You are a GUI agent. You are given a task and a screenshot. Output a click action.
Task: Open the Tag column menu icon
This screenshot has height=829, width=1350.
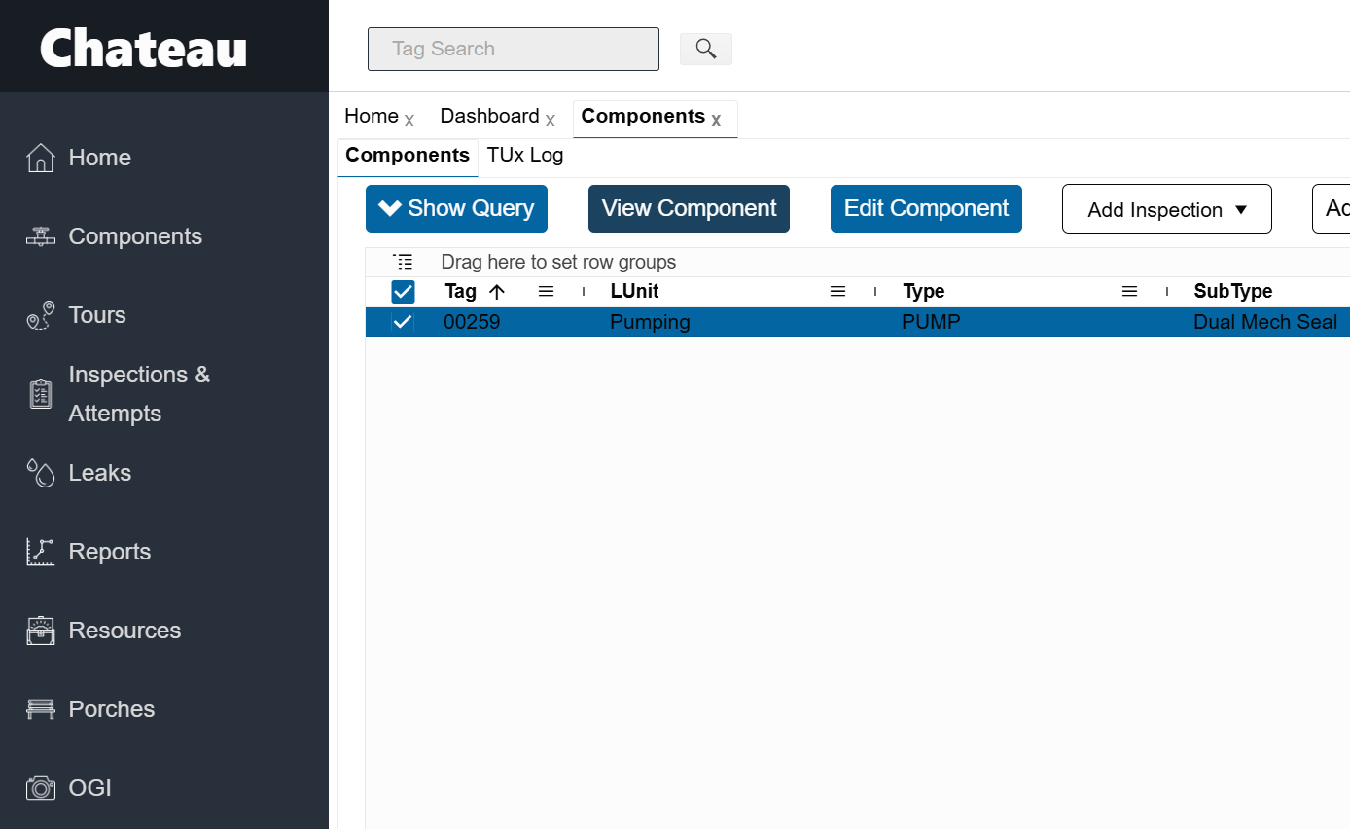[546, 291]
